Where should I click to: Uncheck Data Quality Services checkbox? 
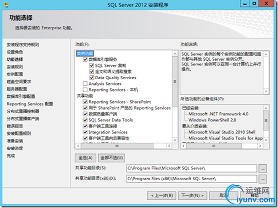(x=92, y=78)
